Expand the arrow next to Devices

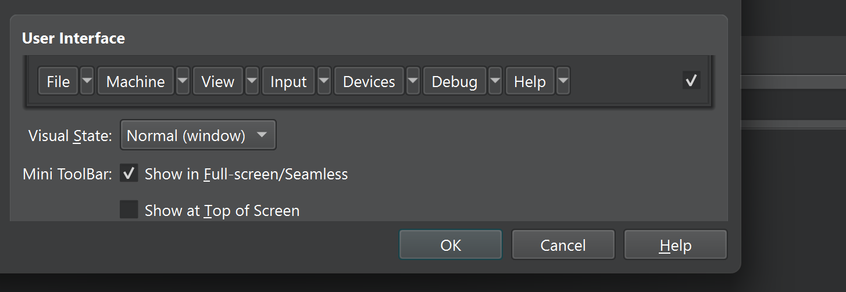click(x=413, y=81)
